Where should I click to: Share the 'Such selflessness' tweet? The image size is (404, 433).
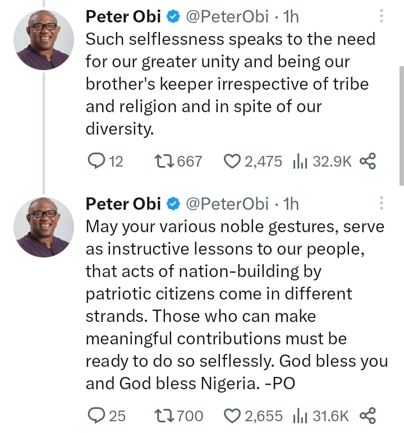(x=367, y=162)
